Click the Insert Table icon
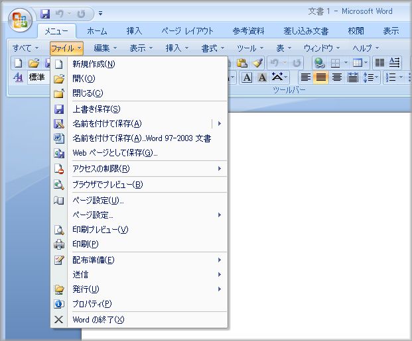This screenshot has height=341, width=412. 358,63
